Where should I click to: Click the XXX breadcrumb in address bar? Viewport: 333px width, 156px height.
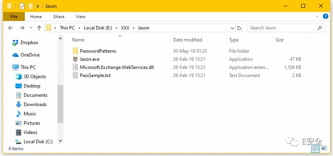125,28
